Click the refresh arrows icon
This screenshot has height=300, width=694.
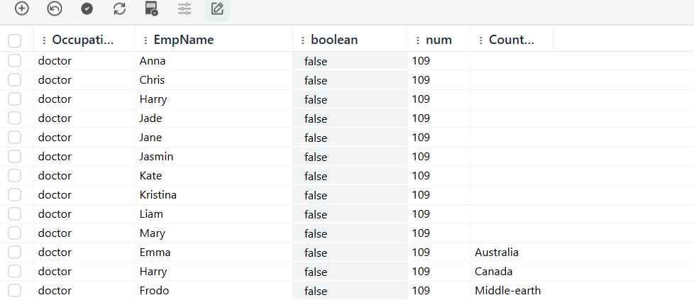[x=119, y=9]
